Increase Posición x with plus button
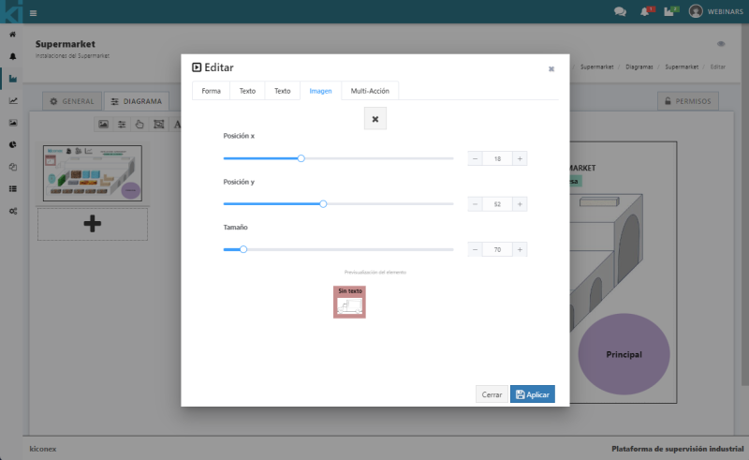Image resolution: width=749 pixels, height=460 pixels. (520, 158)
